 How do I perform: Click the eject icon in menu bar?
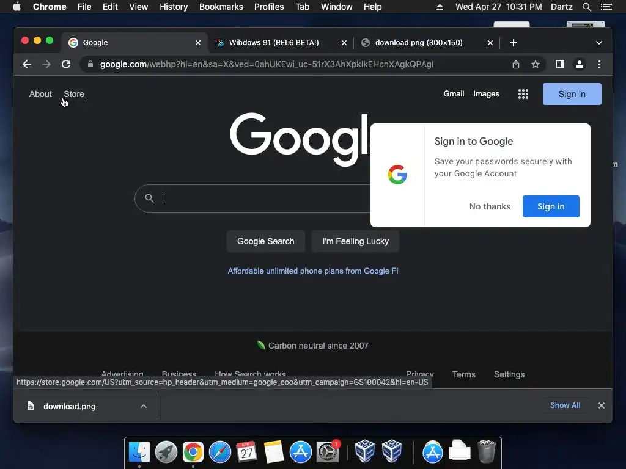(440, 7)
